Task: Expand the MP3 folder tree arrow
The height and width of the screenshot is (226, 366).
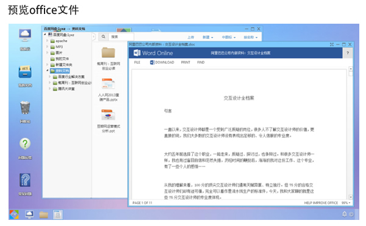Action: (x=47, y=47)
